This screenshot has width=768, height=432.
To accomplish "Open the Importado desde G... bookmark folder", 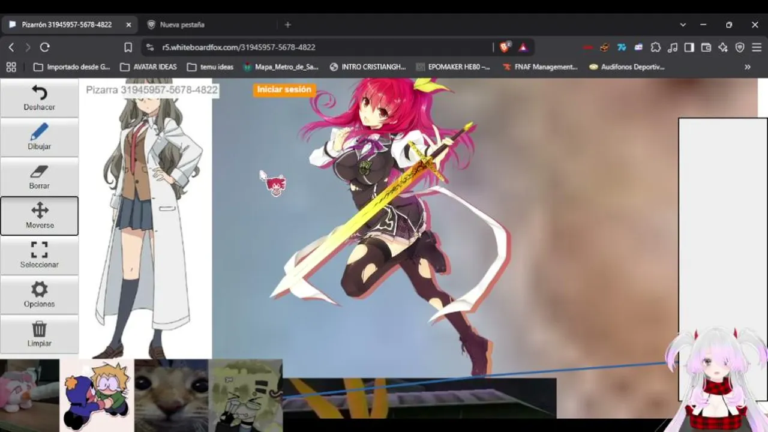I will coord(72,67).
